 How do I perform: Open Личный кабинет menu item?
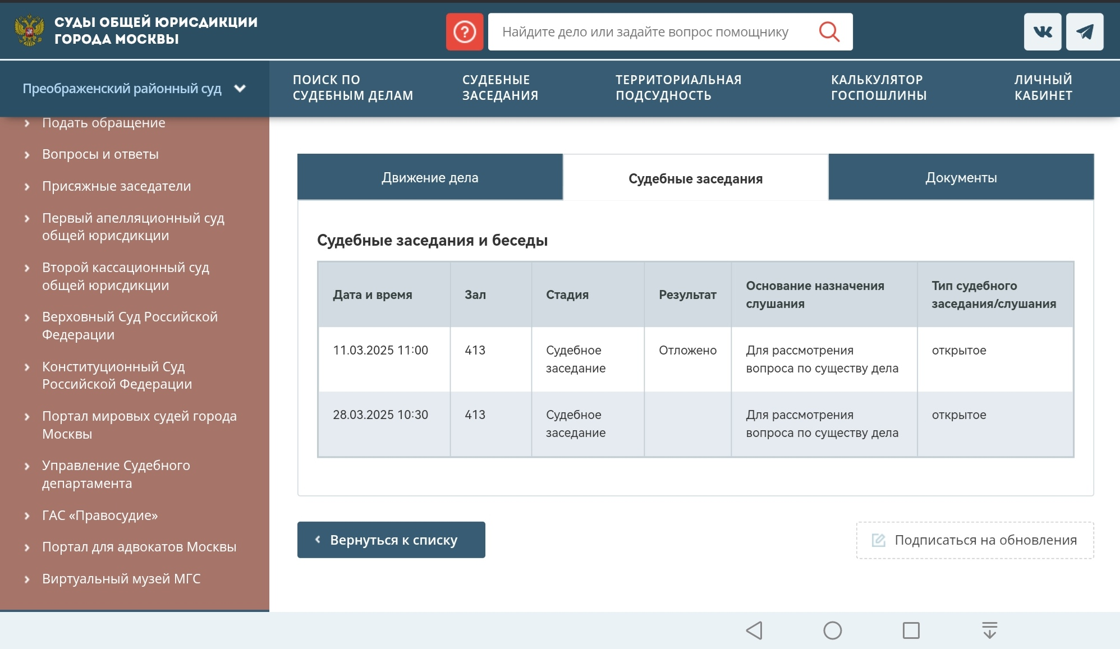coord(1043,88)
